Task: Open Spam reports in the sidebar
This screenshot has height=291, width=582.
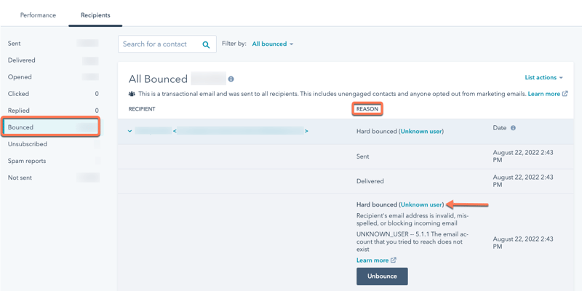Action: [x=27, y=161]
